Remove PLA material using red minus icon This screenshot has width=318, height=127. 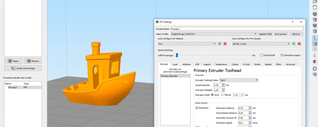pyautogui.click(x=225, y=44)
